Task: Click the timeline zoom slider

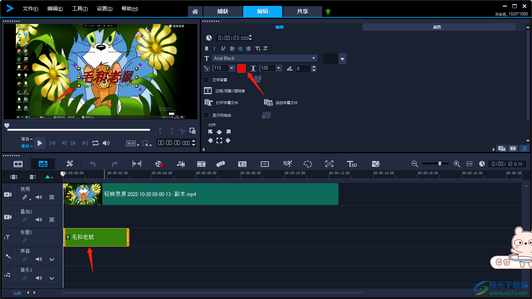Action: [436, 164]
